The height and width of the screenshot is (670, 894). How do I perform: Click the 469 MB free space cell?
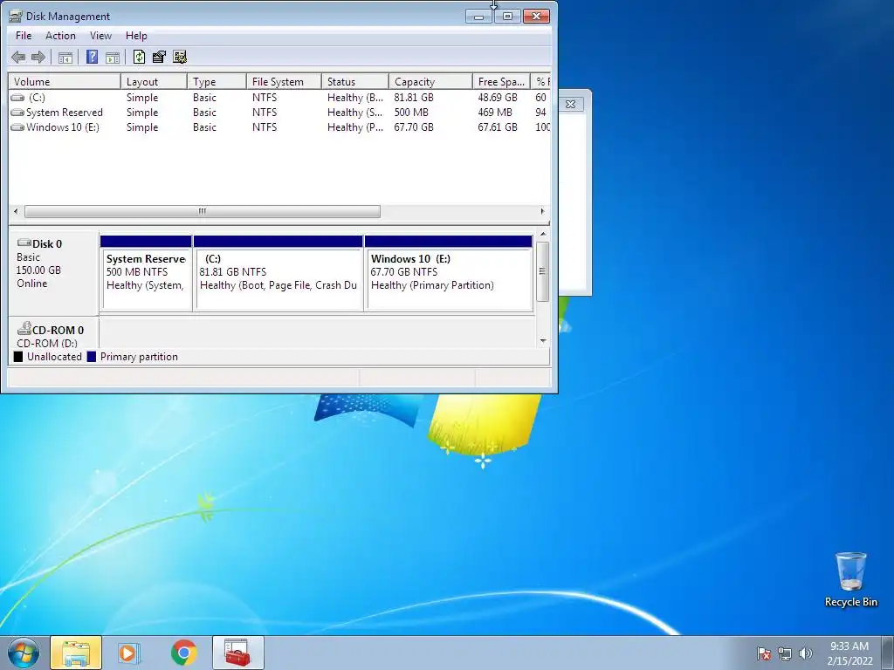495,113
